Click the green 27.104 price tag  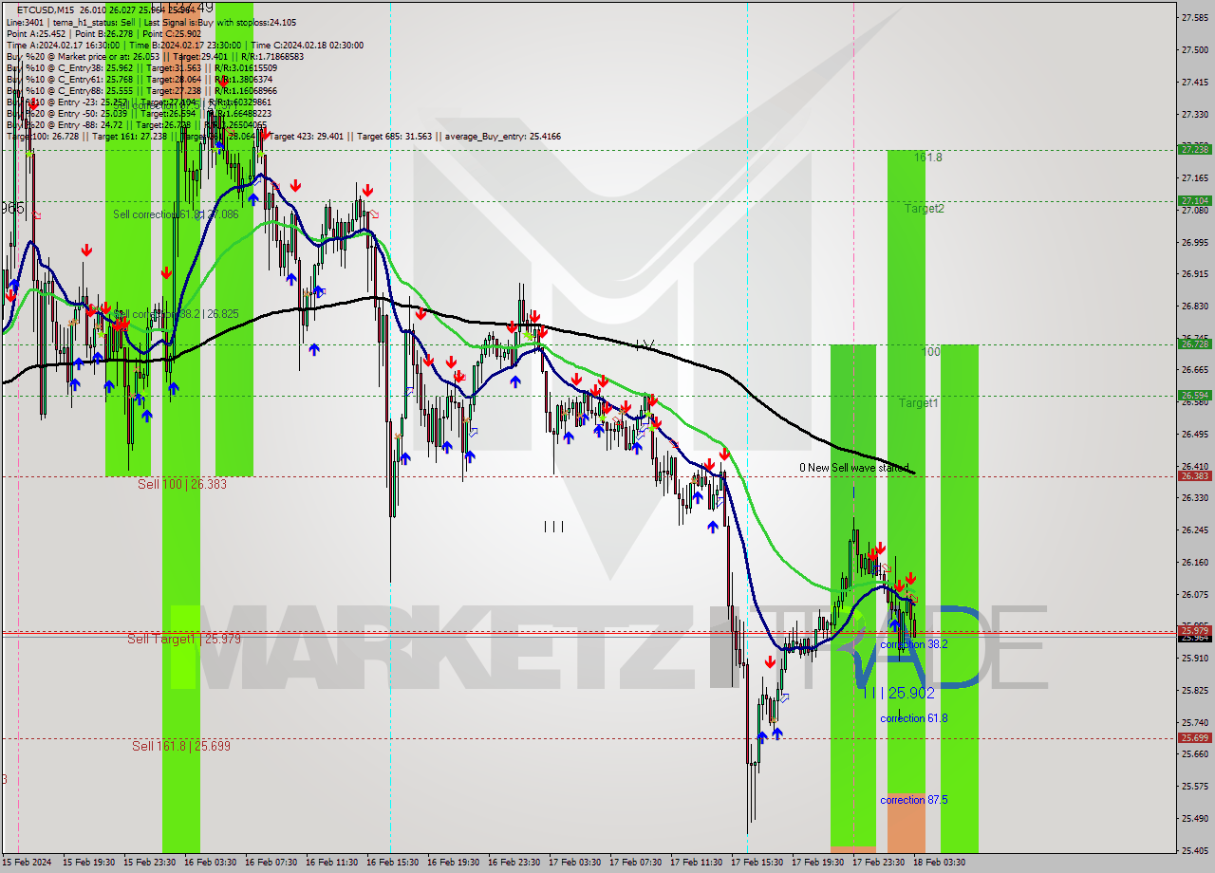tap(1194, 200)
